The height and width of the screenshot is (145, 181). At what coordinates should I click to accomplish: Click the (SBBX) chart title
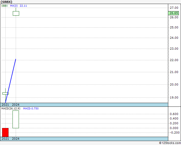coord(6,2)
